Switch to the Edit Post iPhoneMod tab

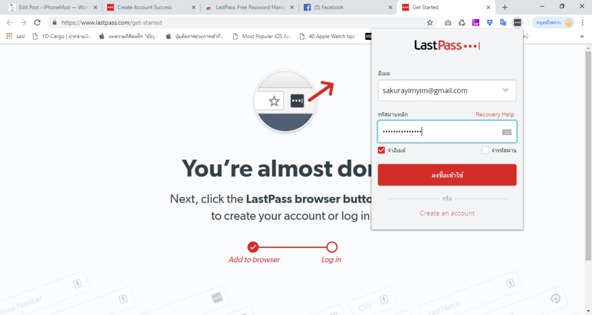point(53,7)
